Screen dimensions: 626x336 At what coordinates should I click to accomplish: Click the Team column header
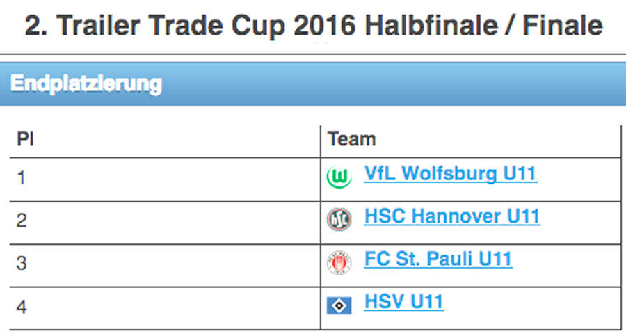click(x=352, y=139)
